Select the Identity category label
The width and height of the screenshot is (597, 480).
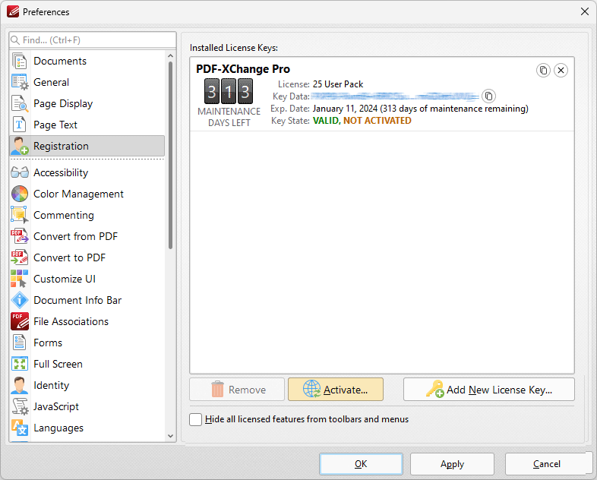pos(51,385)
